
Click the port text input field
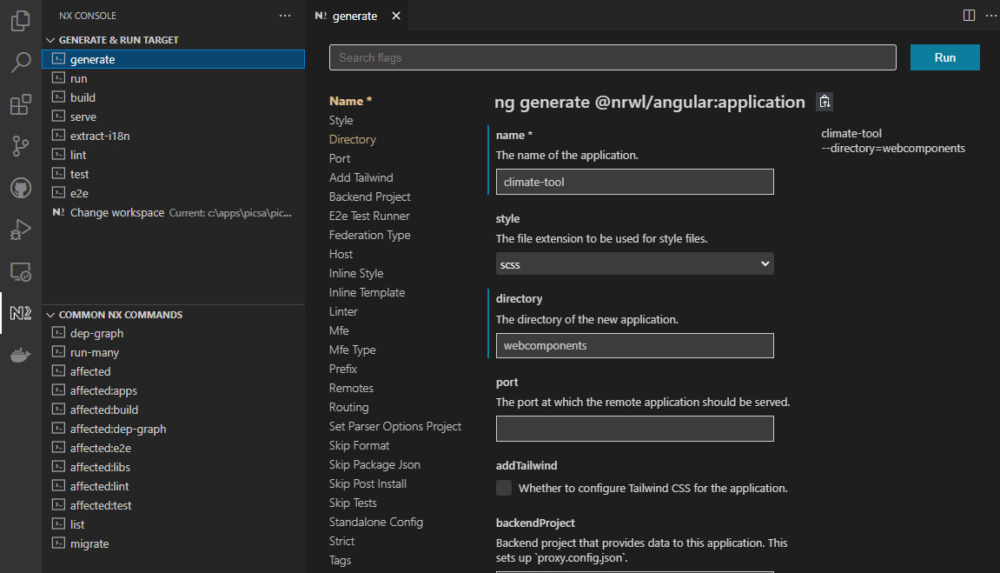(634, 429)
